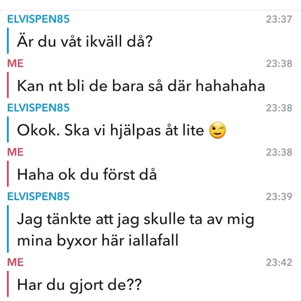
Task: Tap the ELVISPEN85 name beside the 23:39 timestamp
Action: pos(38,196)
